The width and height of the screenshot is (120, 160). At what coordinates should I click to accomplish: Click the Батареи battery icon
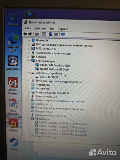click(33, 57)
